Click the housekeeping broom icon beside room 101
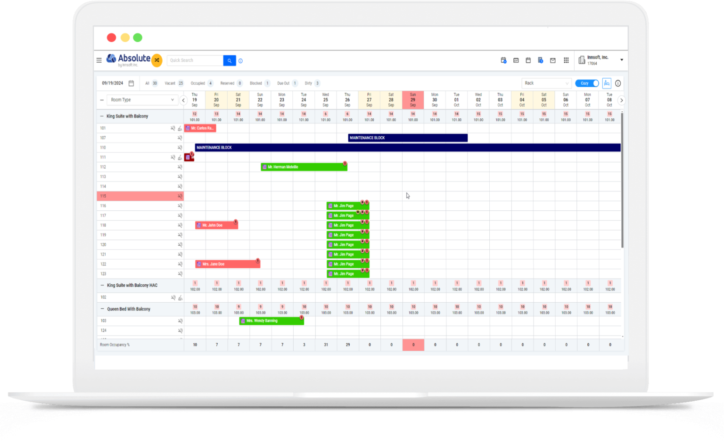 click(180, 128)
